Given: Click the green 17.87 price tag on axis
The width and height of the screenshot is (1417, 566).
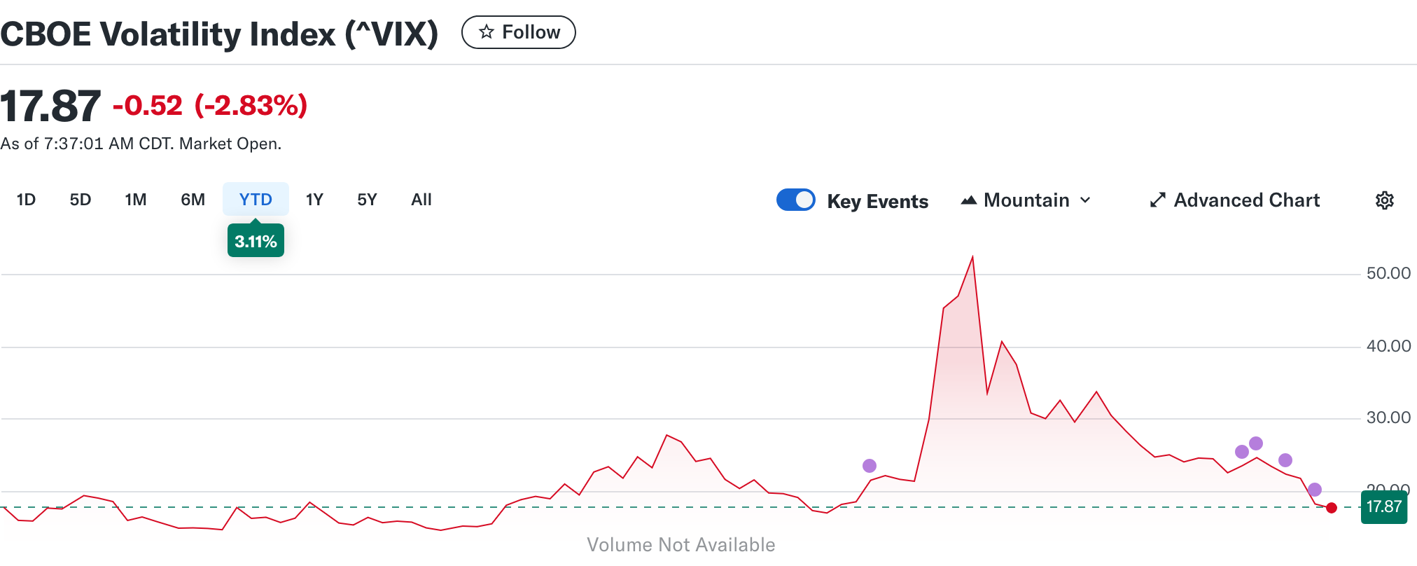Looking at the screenshot, I should coord(1383,507).
